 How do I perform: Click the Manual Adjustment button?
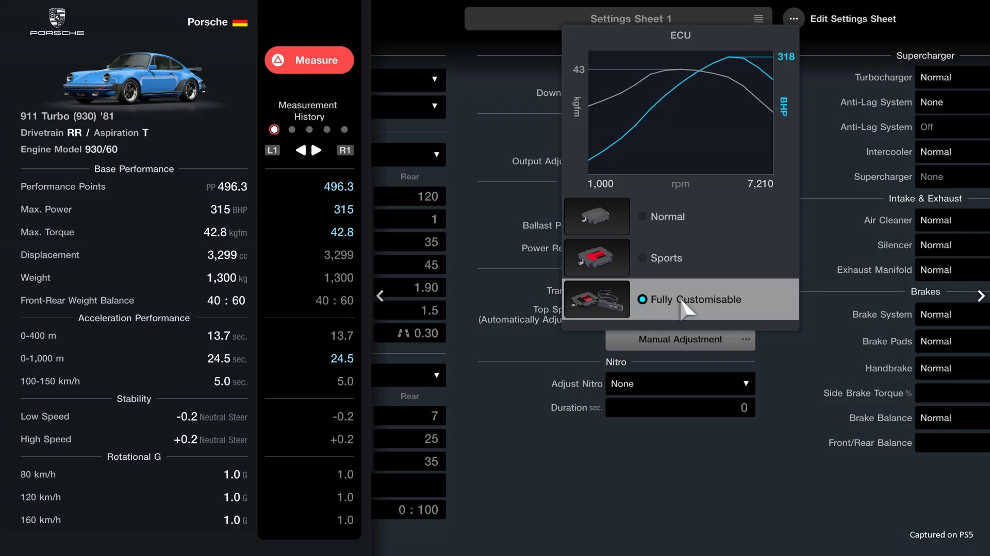680,339
